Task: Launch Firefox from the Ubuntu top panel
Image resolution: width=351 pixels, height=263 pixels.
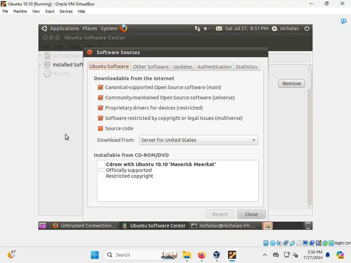Action: 123,28
